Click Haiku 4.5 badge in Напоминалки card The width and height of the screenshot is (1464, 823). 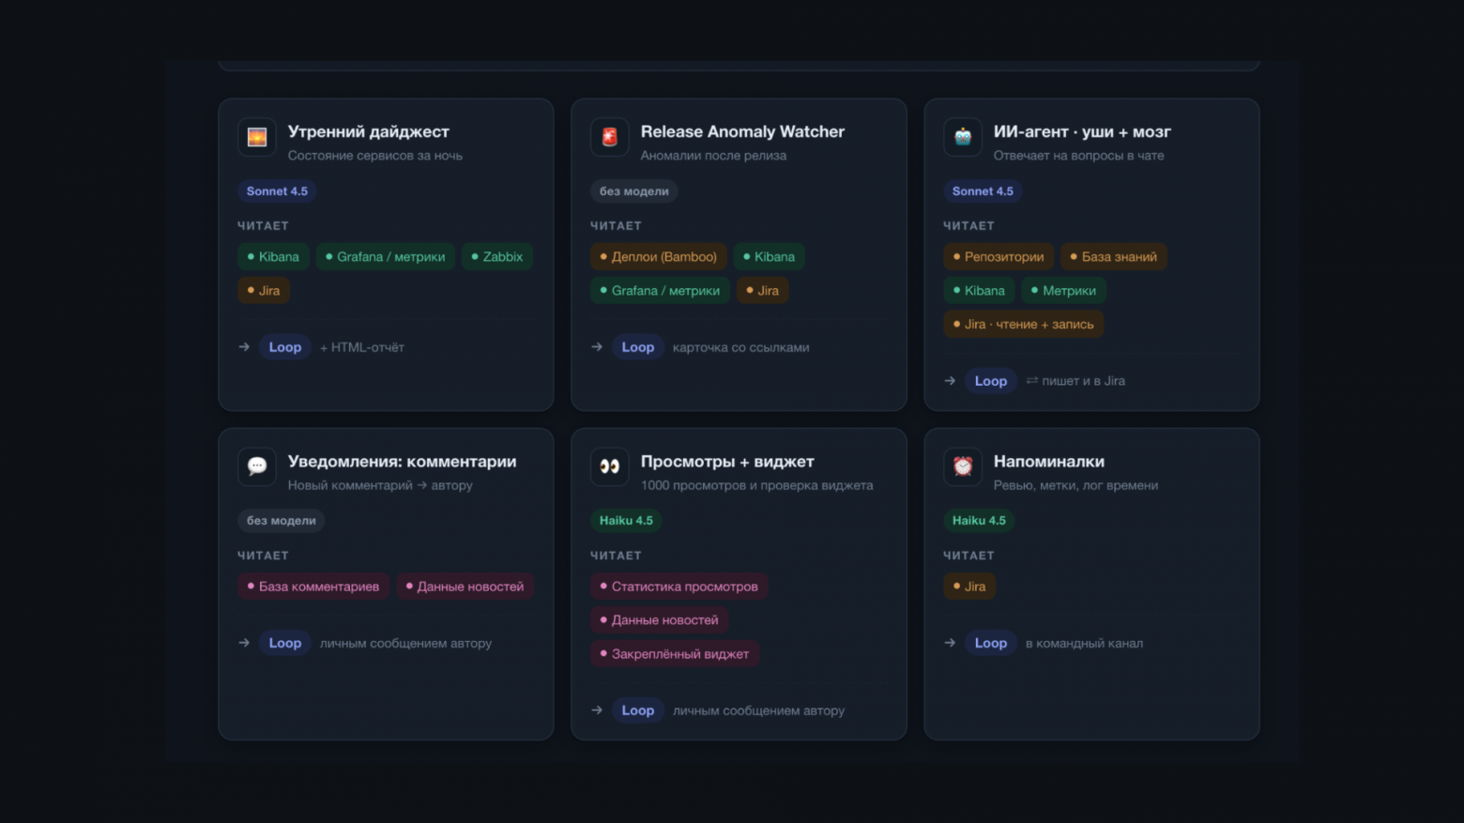979,521
